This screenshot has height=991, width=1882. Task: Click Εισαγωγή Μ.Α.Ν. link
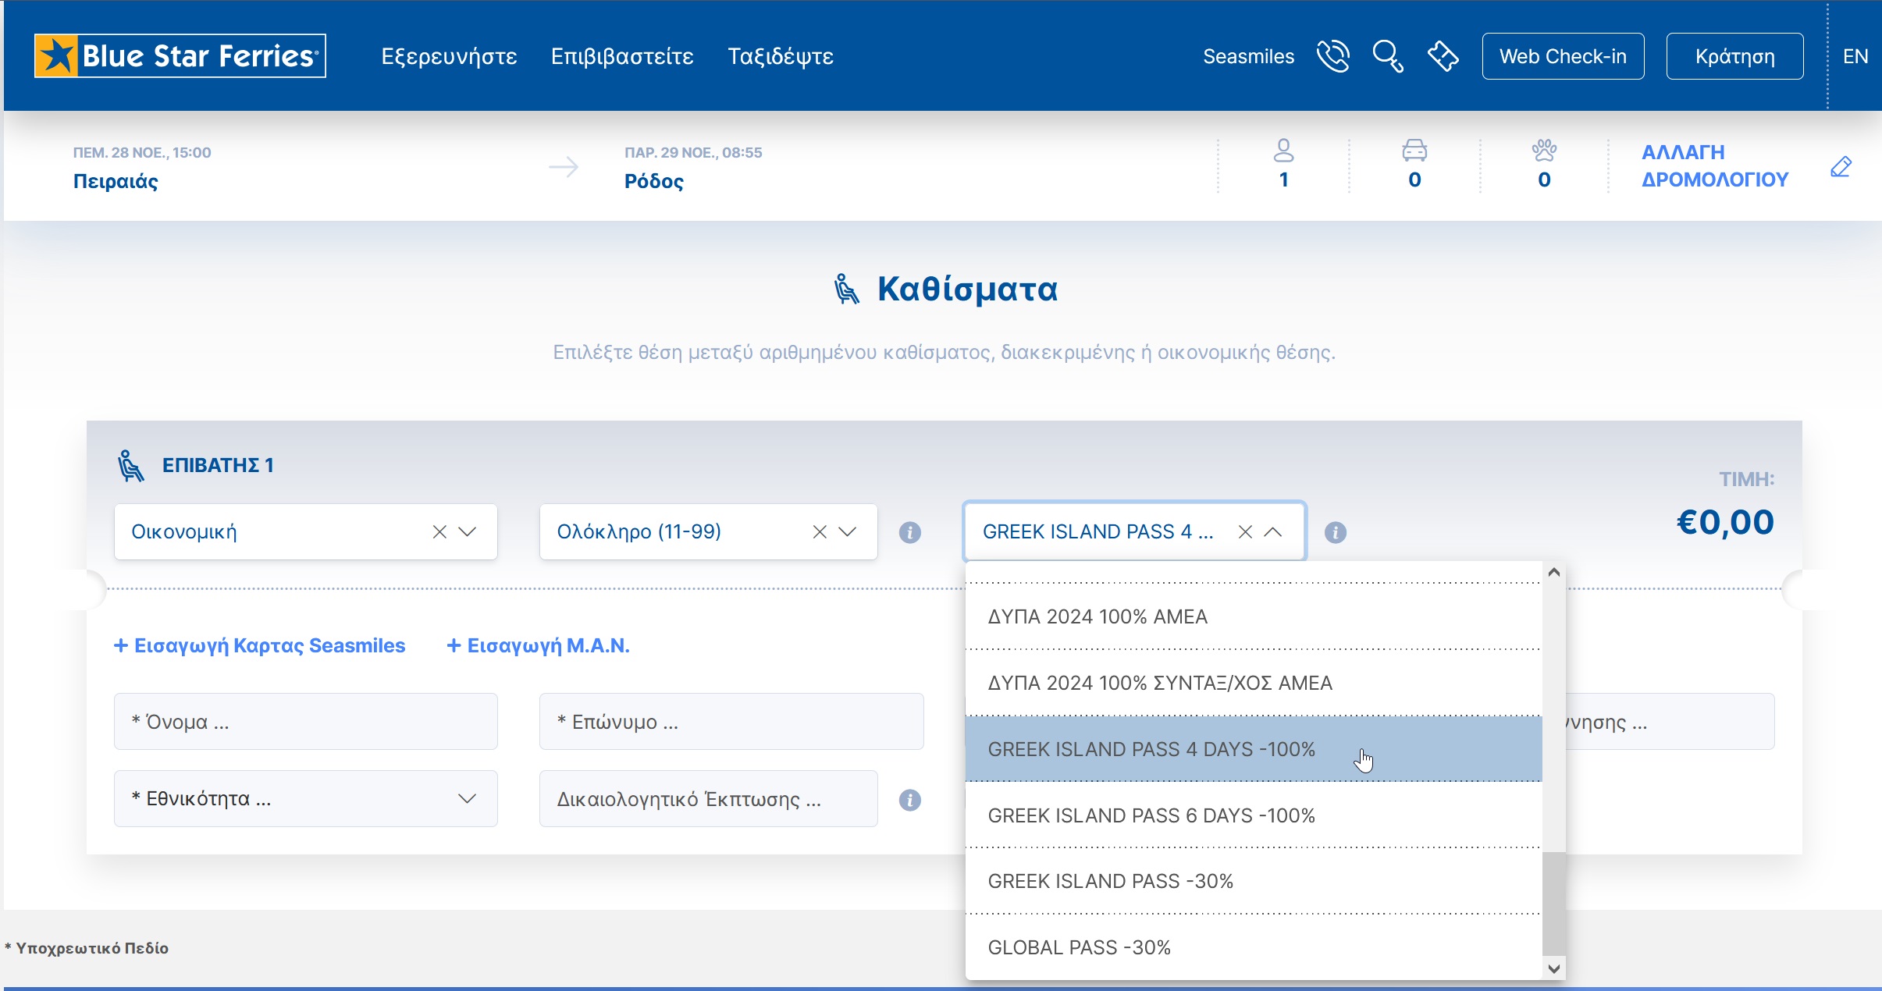point(538,645)
